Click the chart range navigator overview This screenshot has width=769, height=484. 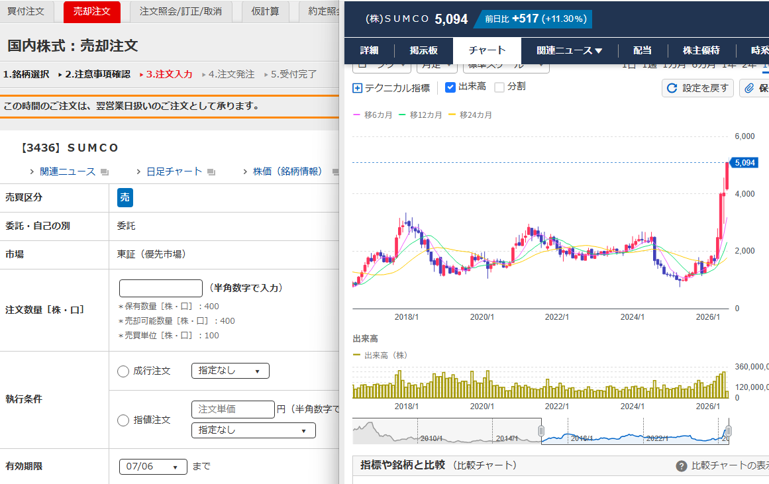(x=540, y=432)
